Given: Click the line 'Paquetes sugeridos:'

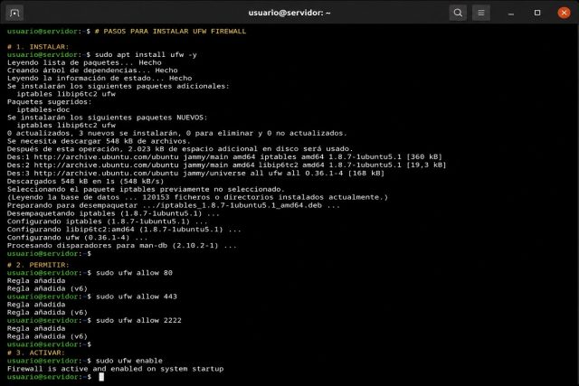Looking at the screenshot, I should 50,102.
